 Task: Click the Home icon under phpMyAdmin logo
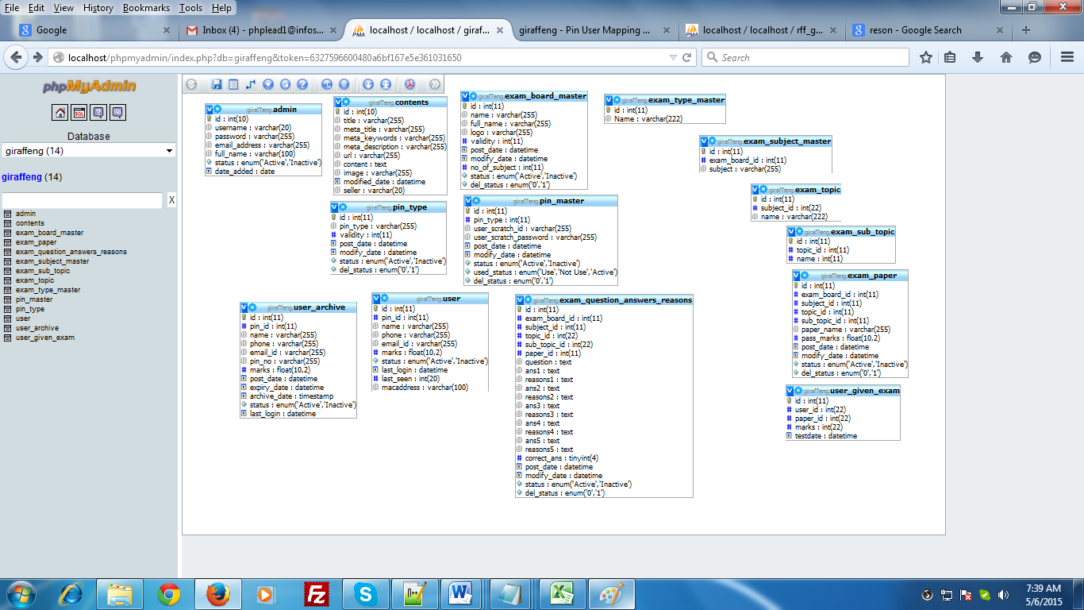tap(60, 112)
